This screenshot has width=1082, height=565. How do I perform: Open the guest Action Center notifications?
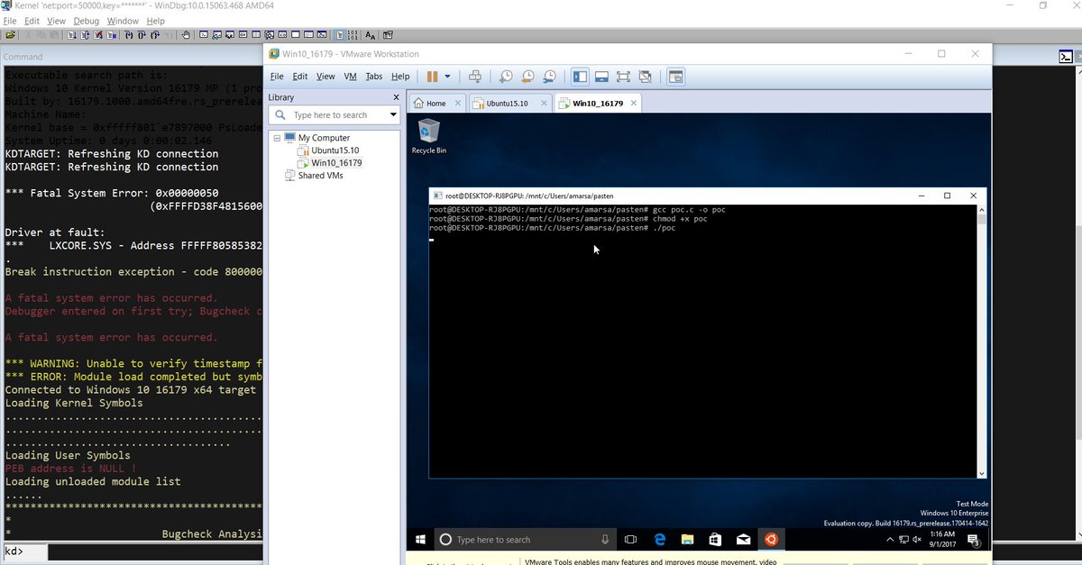(974, 540)
